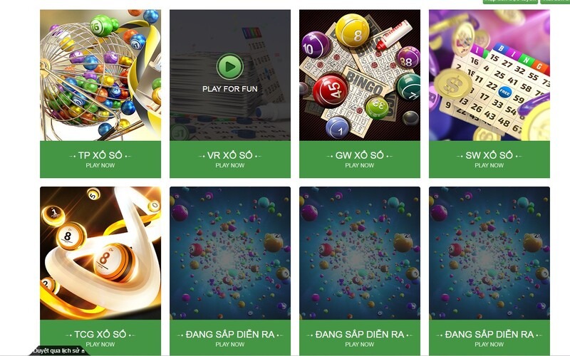570x356 pixels.
Task: Open the SW Xổ Số bingo card thumbnail
Action: (489, 75)
